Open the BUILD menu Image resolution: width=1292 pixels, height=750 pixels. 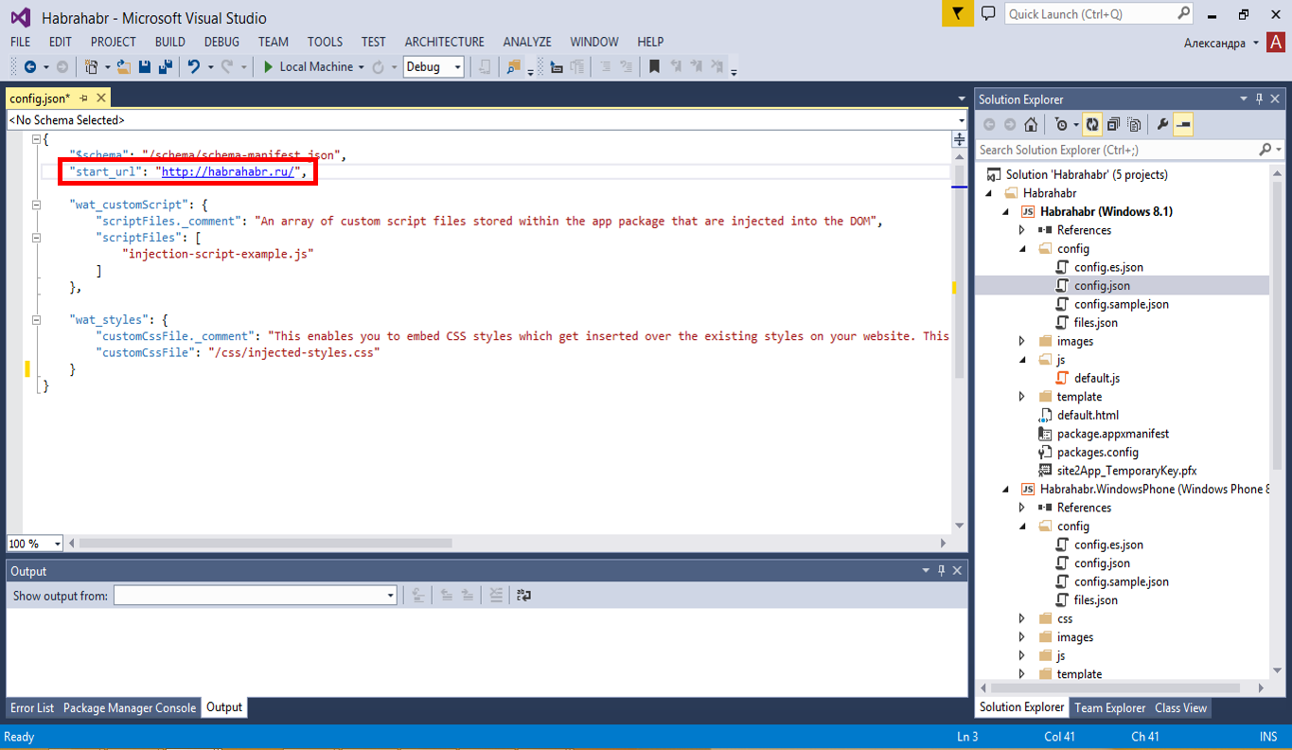(170, 42)
